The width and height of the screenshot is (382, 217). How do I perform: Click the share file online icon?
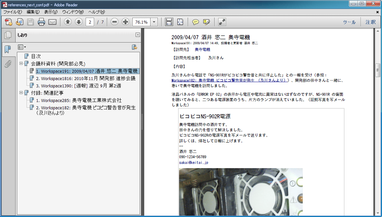(x=20, y=22)
